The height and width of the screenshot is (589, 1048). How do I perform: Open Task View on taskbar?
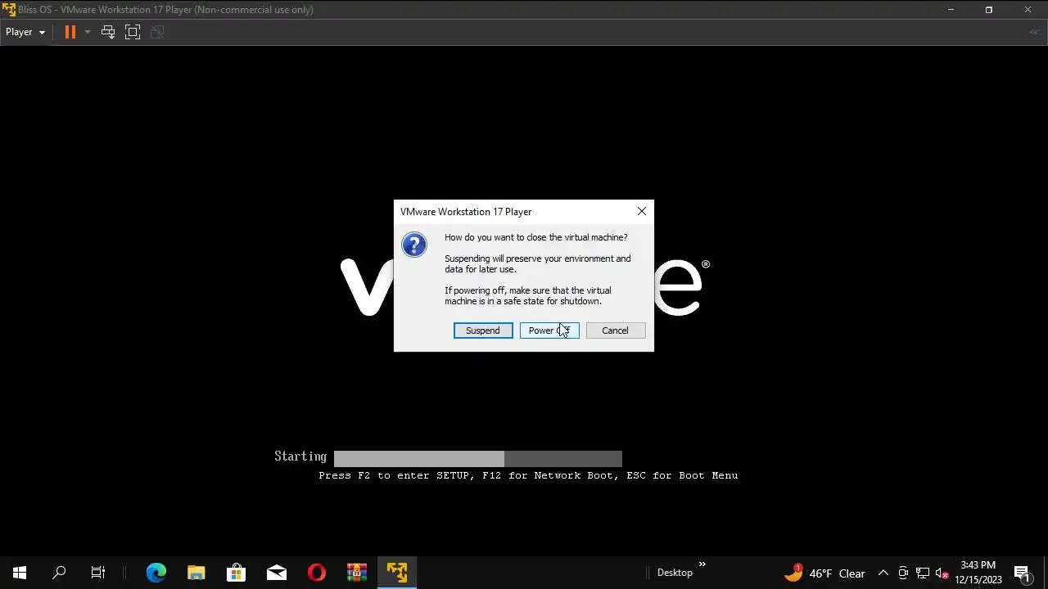click(x=98, y=573)
